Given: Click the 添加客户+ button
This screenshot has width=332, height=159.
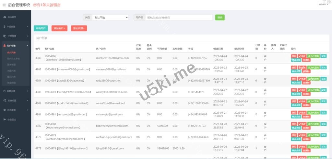Looking at the screenshot, I should pyautogui.click(x=59, y=28).
